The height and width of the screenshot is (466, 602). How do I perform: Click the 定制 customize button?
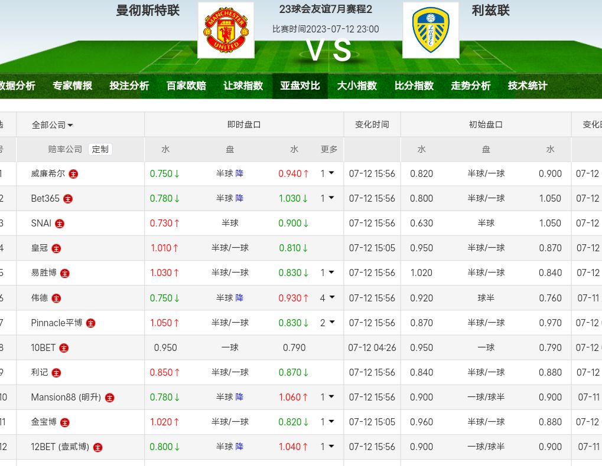pos(100,149)
